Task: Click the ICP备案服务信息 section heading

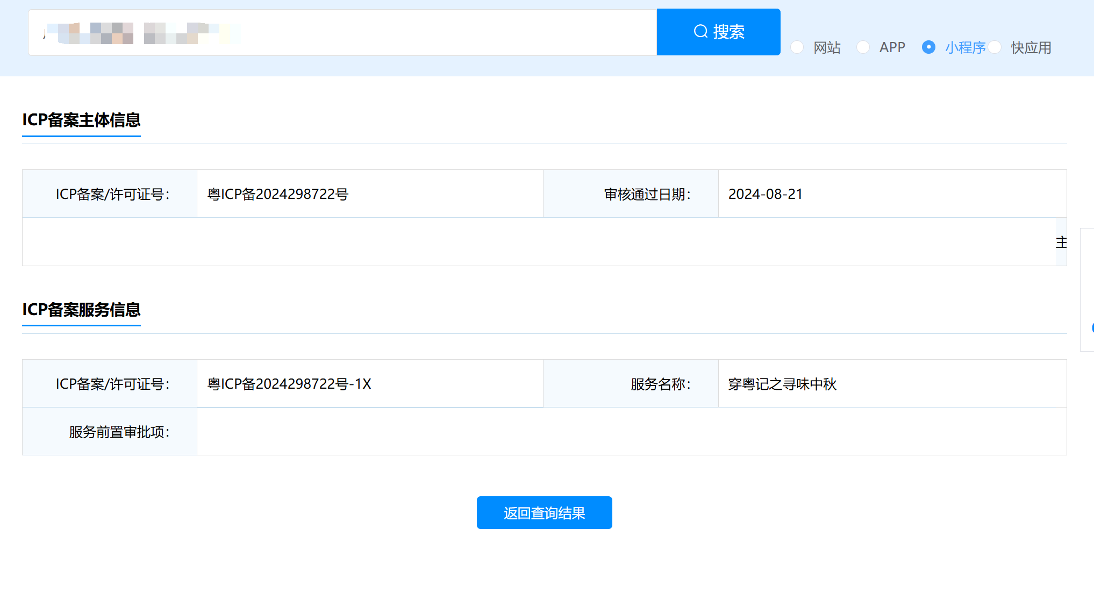Action: 81,310
